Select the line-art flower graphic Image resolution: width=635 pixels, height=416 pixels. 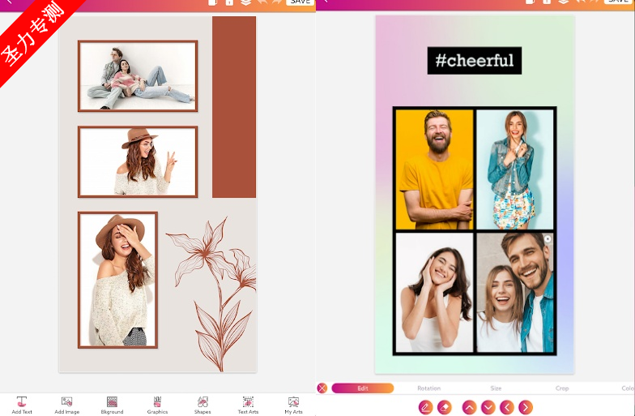(x=212, y=294)
